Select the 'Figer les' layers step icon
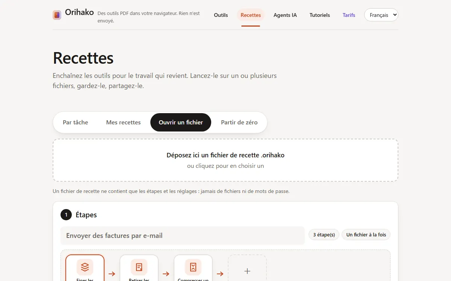The height and width of the screenshot is (281, 451). [85, 267]
